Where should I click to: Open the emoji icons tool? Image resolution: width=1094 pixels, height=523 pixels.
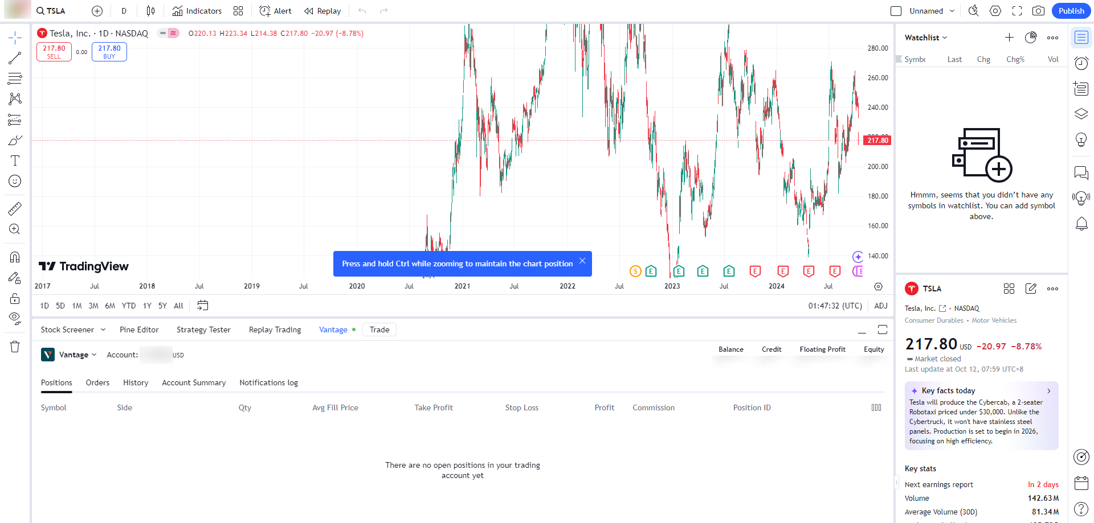15,181
